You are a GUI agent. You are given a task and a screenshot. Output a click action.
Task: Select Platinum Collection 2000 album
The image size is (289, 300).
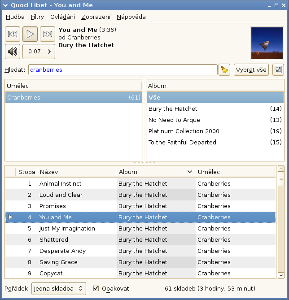point(215,131)
